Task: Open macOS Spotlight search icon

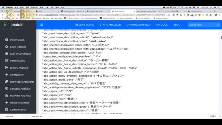Action: 211,7
